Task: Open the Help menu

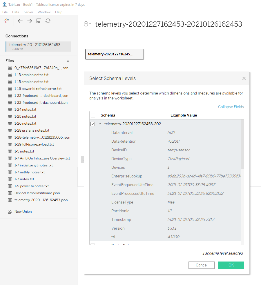Action: click(59, 12)
